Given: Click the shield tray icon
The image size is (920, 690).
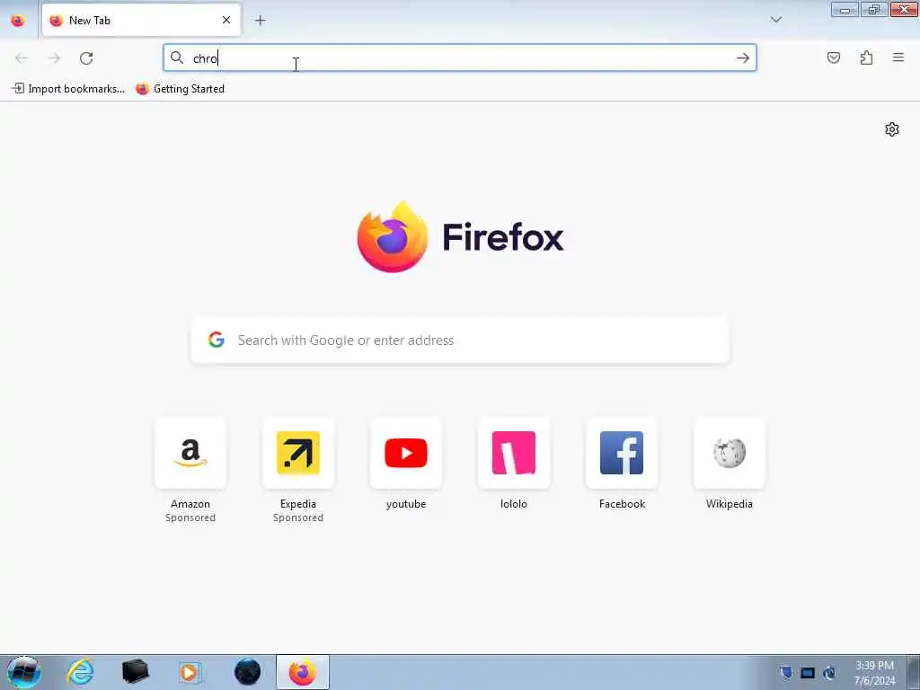Looking at the screenshot, I should pos(786,673).
